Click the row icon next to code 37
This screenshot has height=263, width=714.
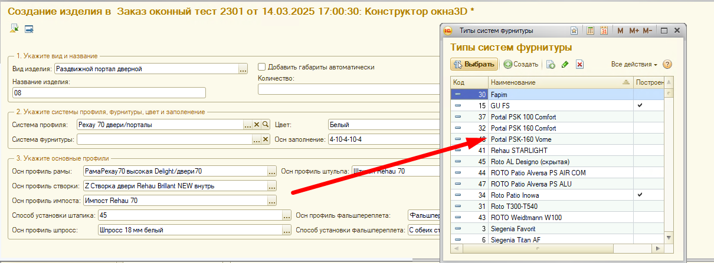(x=457, y=116)
